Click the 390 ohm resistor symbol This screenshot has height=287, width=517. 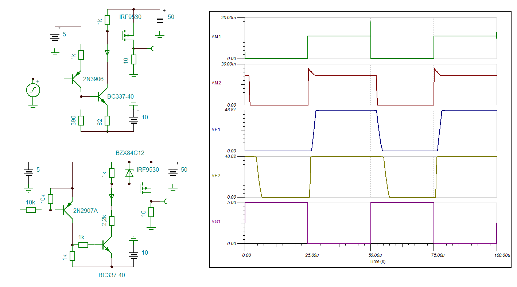(x=81, y=120)
